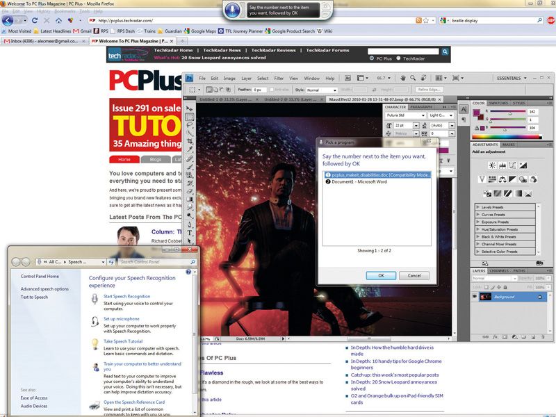Switch to the Channels tab
Viewport: 556px width, 417px height.
pyautogui.click(x=498, y=271)
